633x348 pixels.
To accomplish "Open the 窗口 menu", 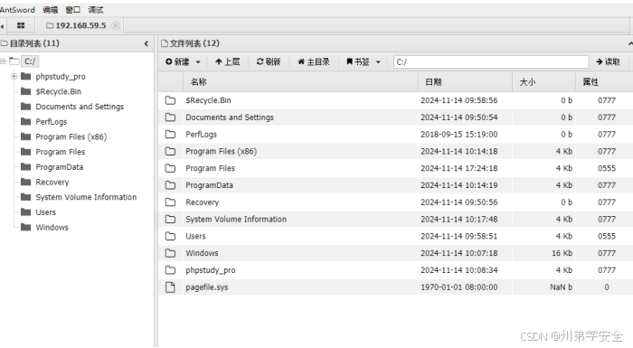I will (x=73, y=10).
